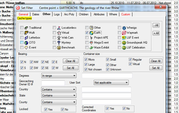Image resolution: width=179 pixels, height=113 pixels.
Task: Uncheck the SE bearing checkbox
Action: click(x=43, y=68)
